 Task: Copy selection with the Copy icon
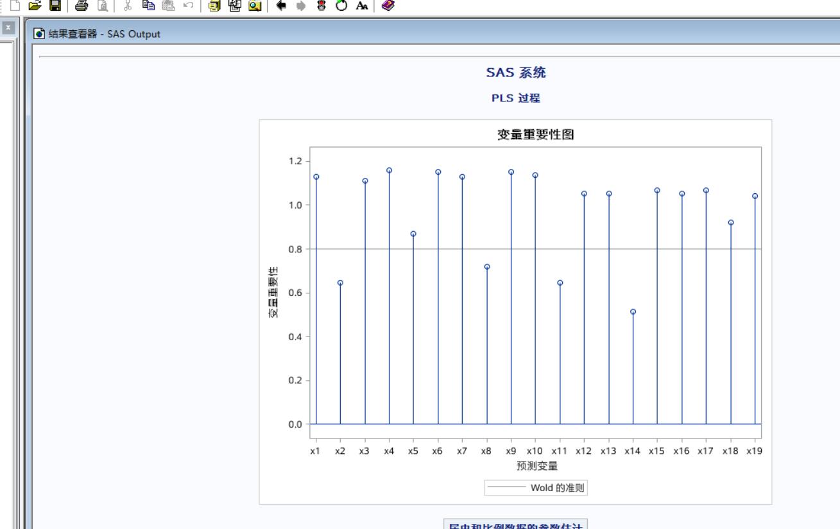coord(148,6)
